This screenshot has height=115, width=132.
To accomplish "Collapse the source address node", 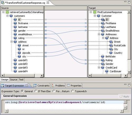I will point(12,42).
